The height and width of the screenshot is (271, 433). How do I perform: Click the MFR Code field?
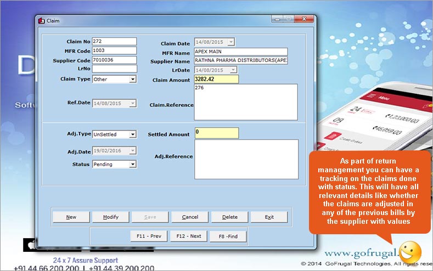click(114, 50)
